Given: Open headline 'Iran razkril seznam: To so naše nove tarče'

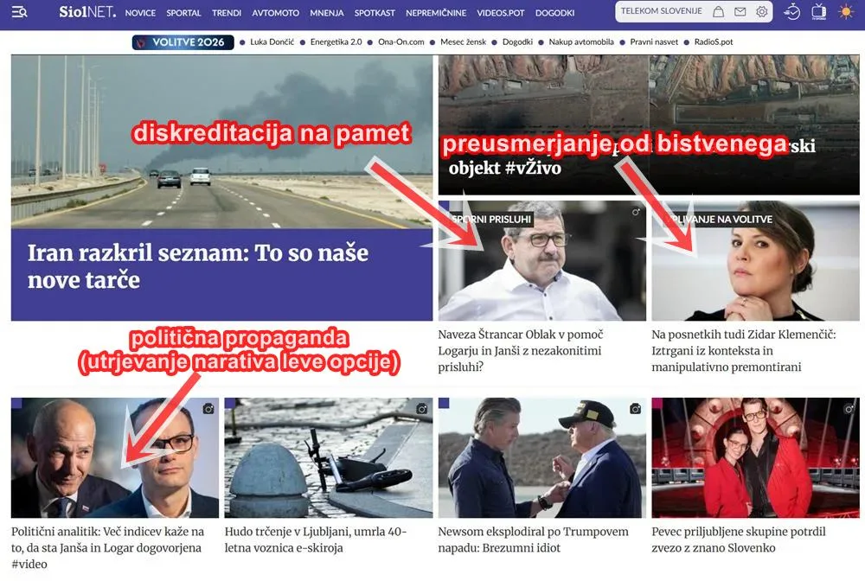Looking at the screenshot, I should [198, 266].
